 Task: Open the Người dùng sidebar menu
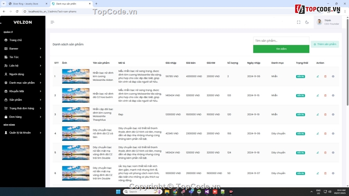click(x=22, y=74)
